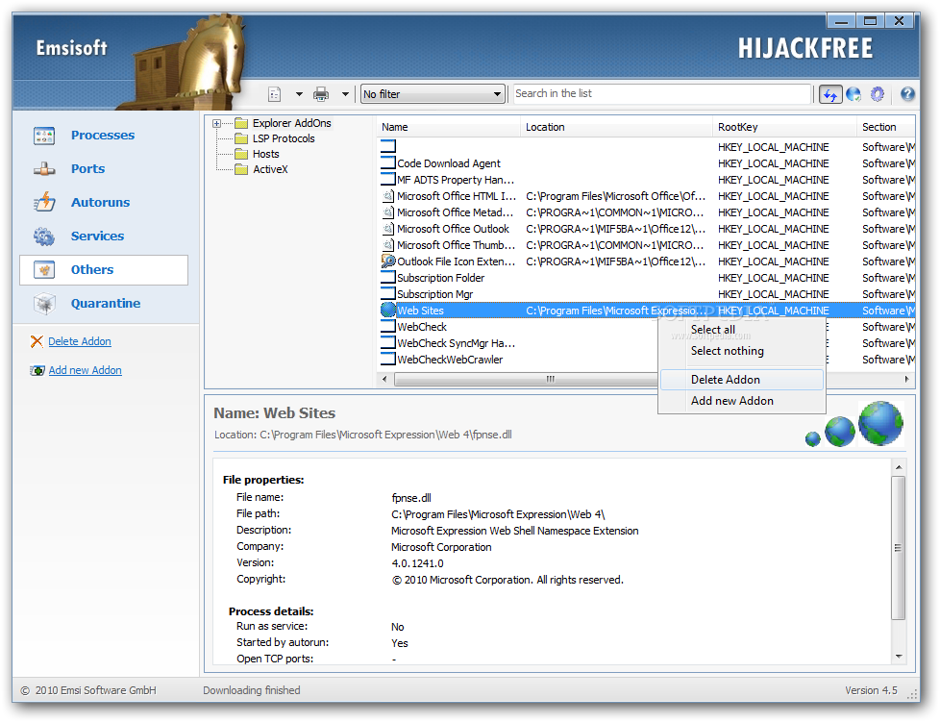The width and height of the screenshot is (940, 722).
Task: Open the help question mark icon
Action: [907, 93]
